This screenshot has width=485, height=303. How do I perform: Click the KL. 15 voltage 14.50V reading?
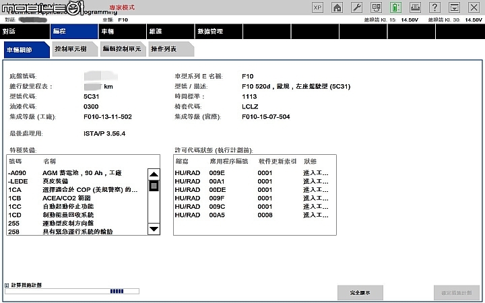coord(410,20)
